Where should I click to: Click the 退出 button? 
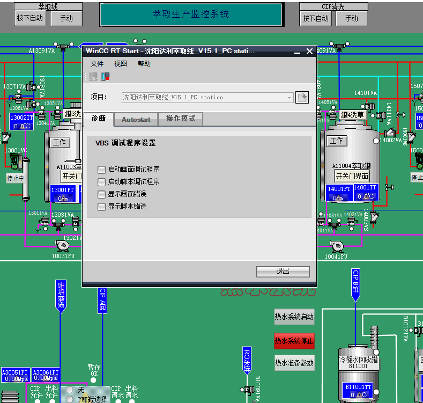click(x=283, y=272)
